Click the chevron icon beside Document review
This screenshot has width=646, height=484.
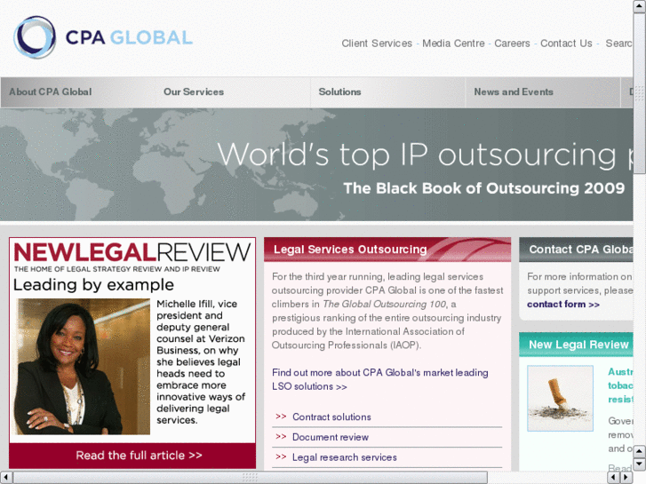point(281,437)
